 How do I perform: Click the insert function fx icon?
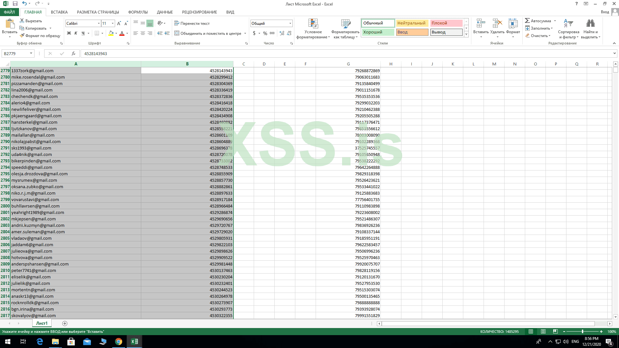(74, 53)
